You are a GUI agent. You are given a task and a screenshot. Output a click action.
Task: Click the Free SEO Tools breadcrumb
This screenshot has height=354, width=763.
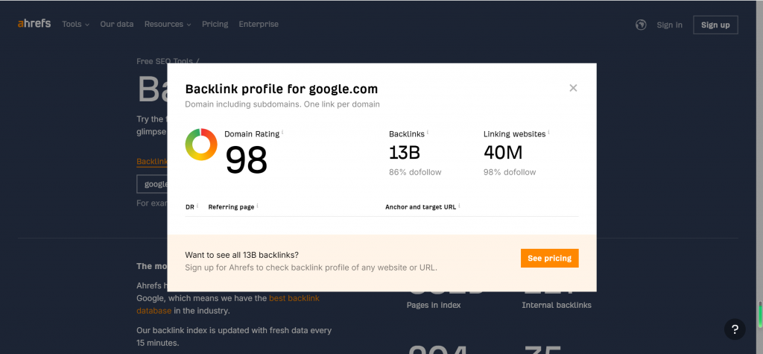click(x=165, y=61)
